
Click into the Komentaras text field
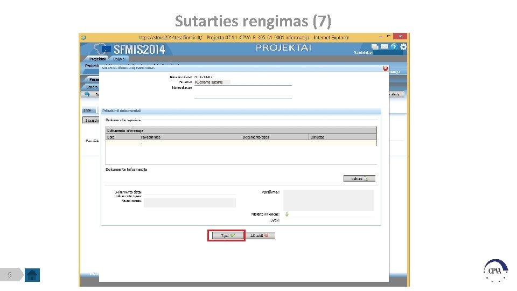pyautogui.click(x=243, y=92)
